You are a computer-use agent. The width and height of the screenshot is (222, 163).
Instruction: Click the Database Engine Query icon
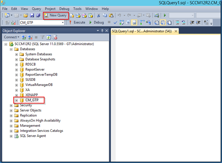72,15
